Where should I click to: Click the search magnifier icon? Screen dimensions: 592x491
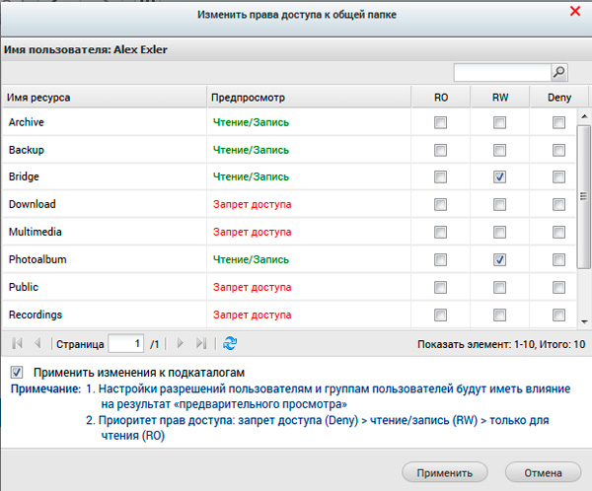point(559,72)
